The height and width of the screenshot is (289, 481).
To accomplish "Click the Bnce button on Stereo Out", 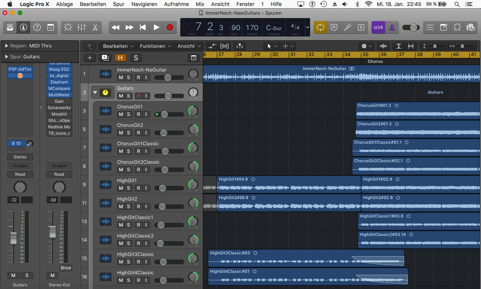I will point(66,268).
